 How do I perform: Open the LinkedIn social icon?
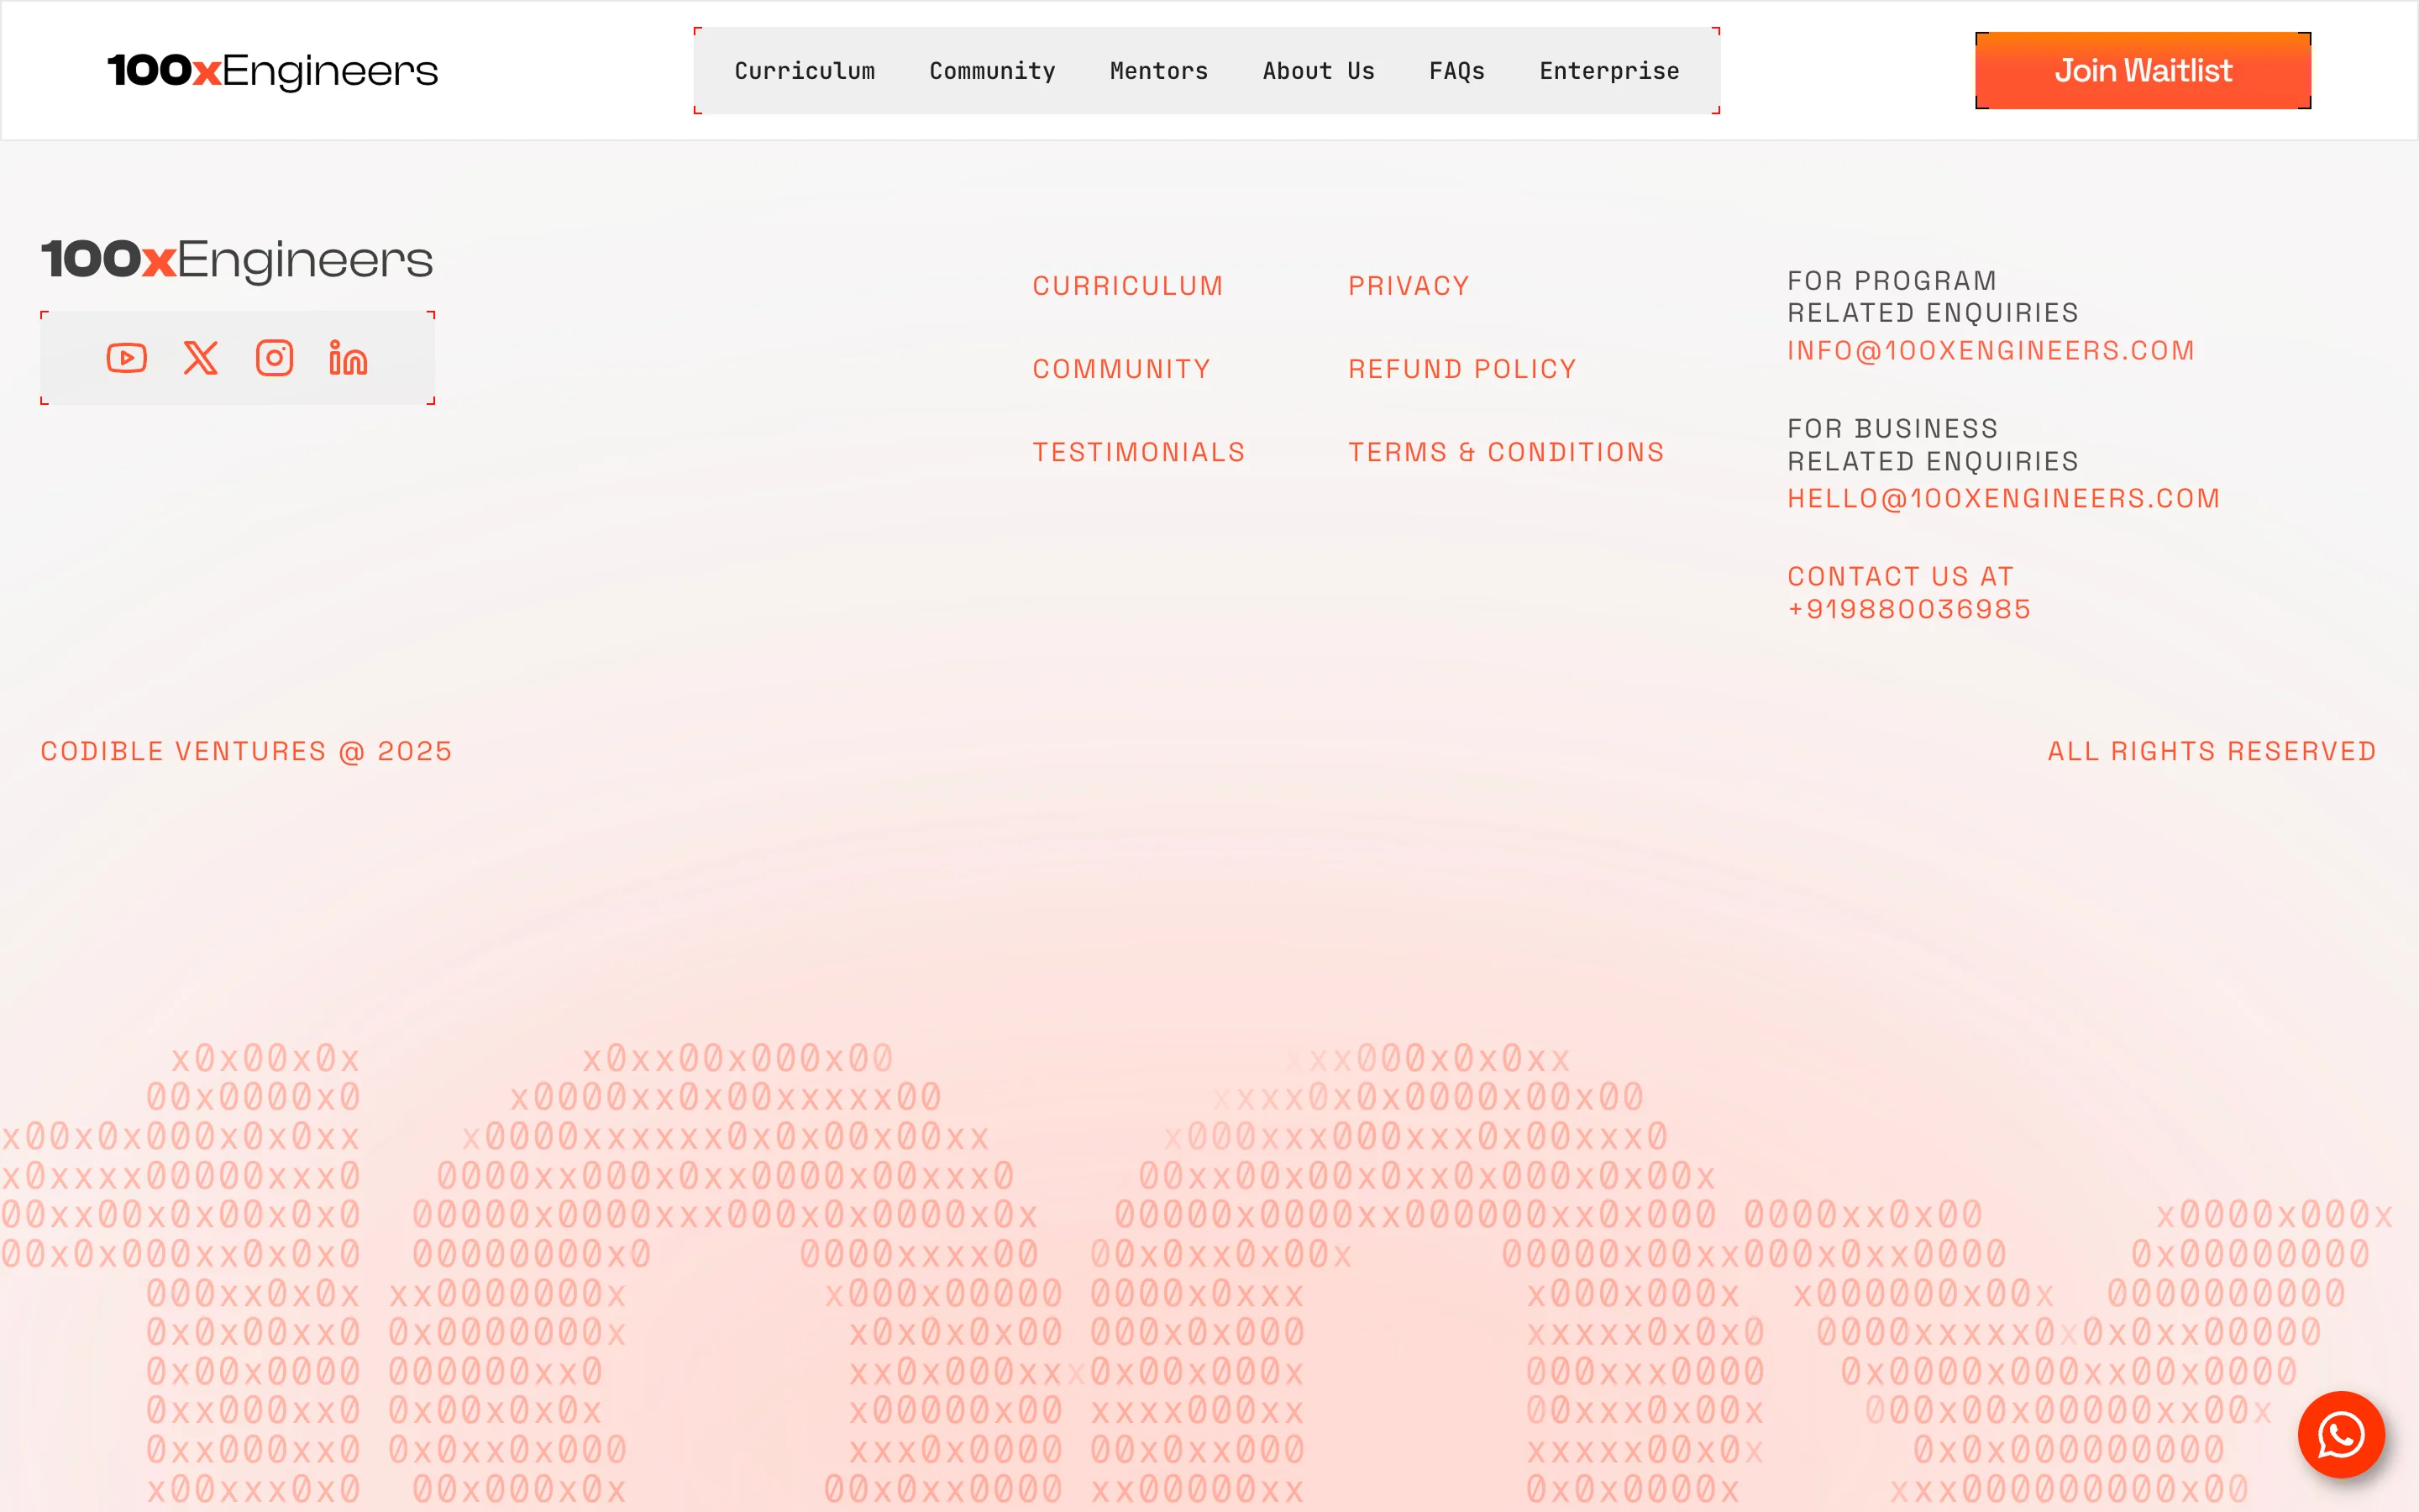point(348,358)
